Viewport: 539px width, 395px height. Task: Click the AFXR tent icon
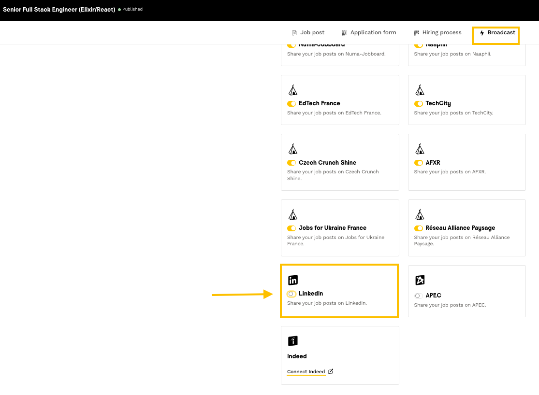(x=420, y=149)
